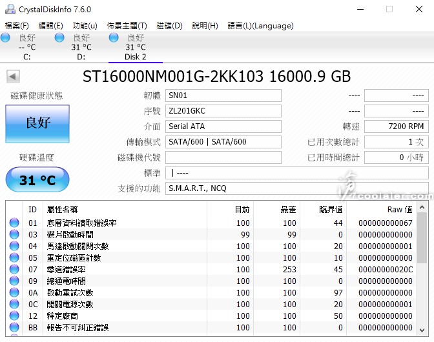Click the 臨界值 column header

click(x=324, y=209)
